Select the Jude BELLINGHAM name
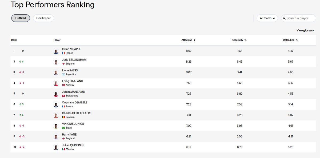Screen dimensions: 320x158 (74, 60)
